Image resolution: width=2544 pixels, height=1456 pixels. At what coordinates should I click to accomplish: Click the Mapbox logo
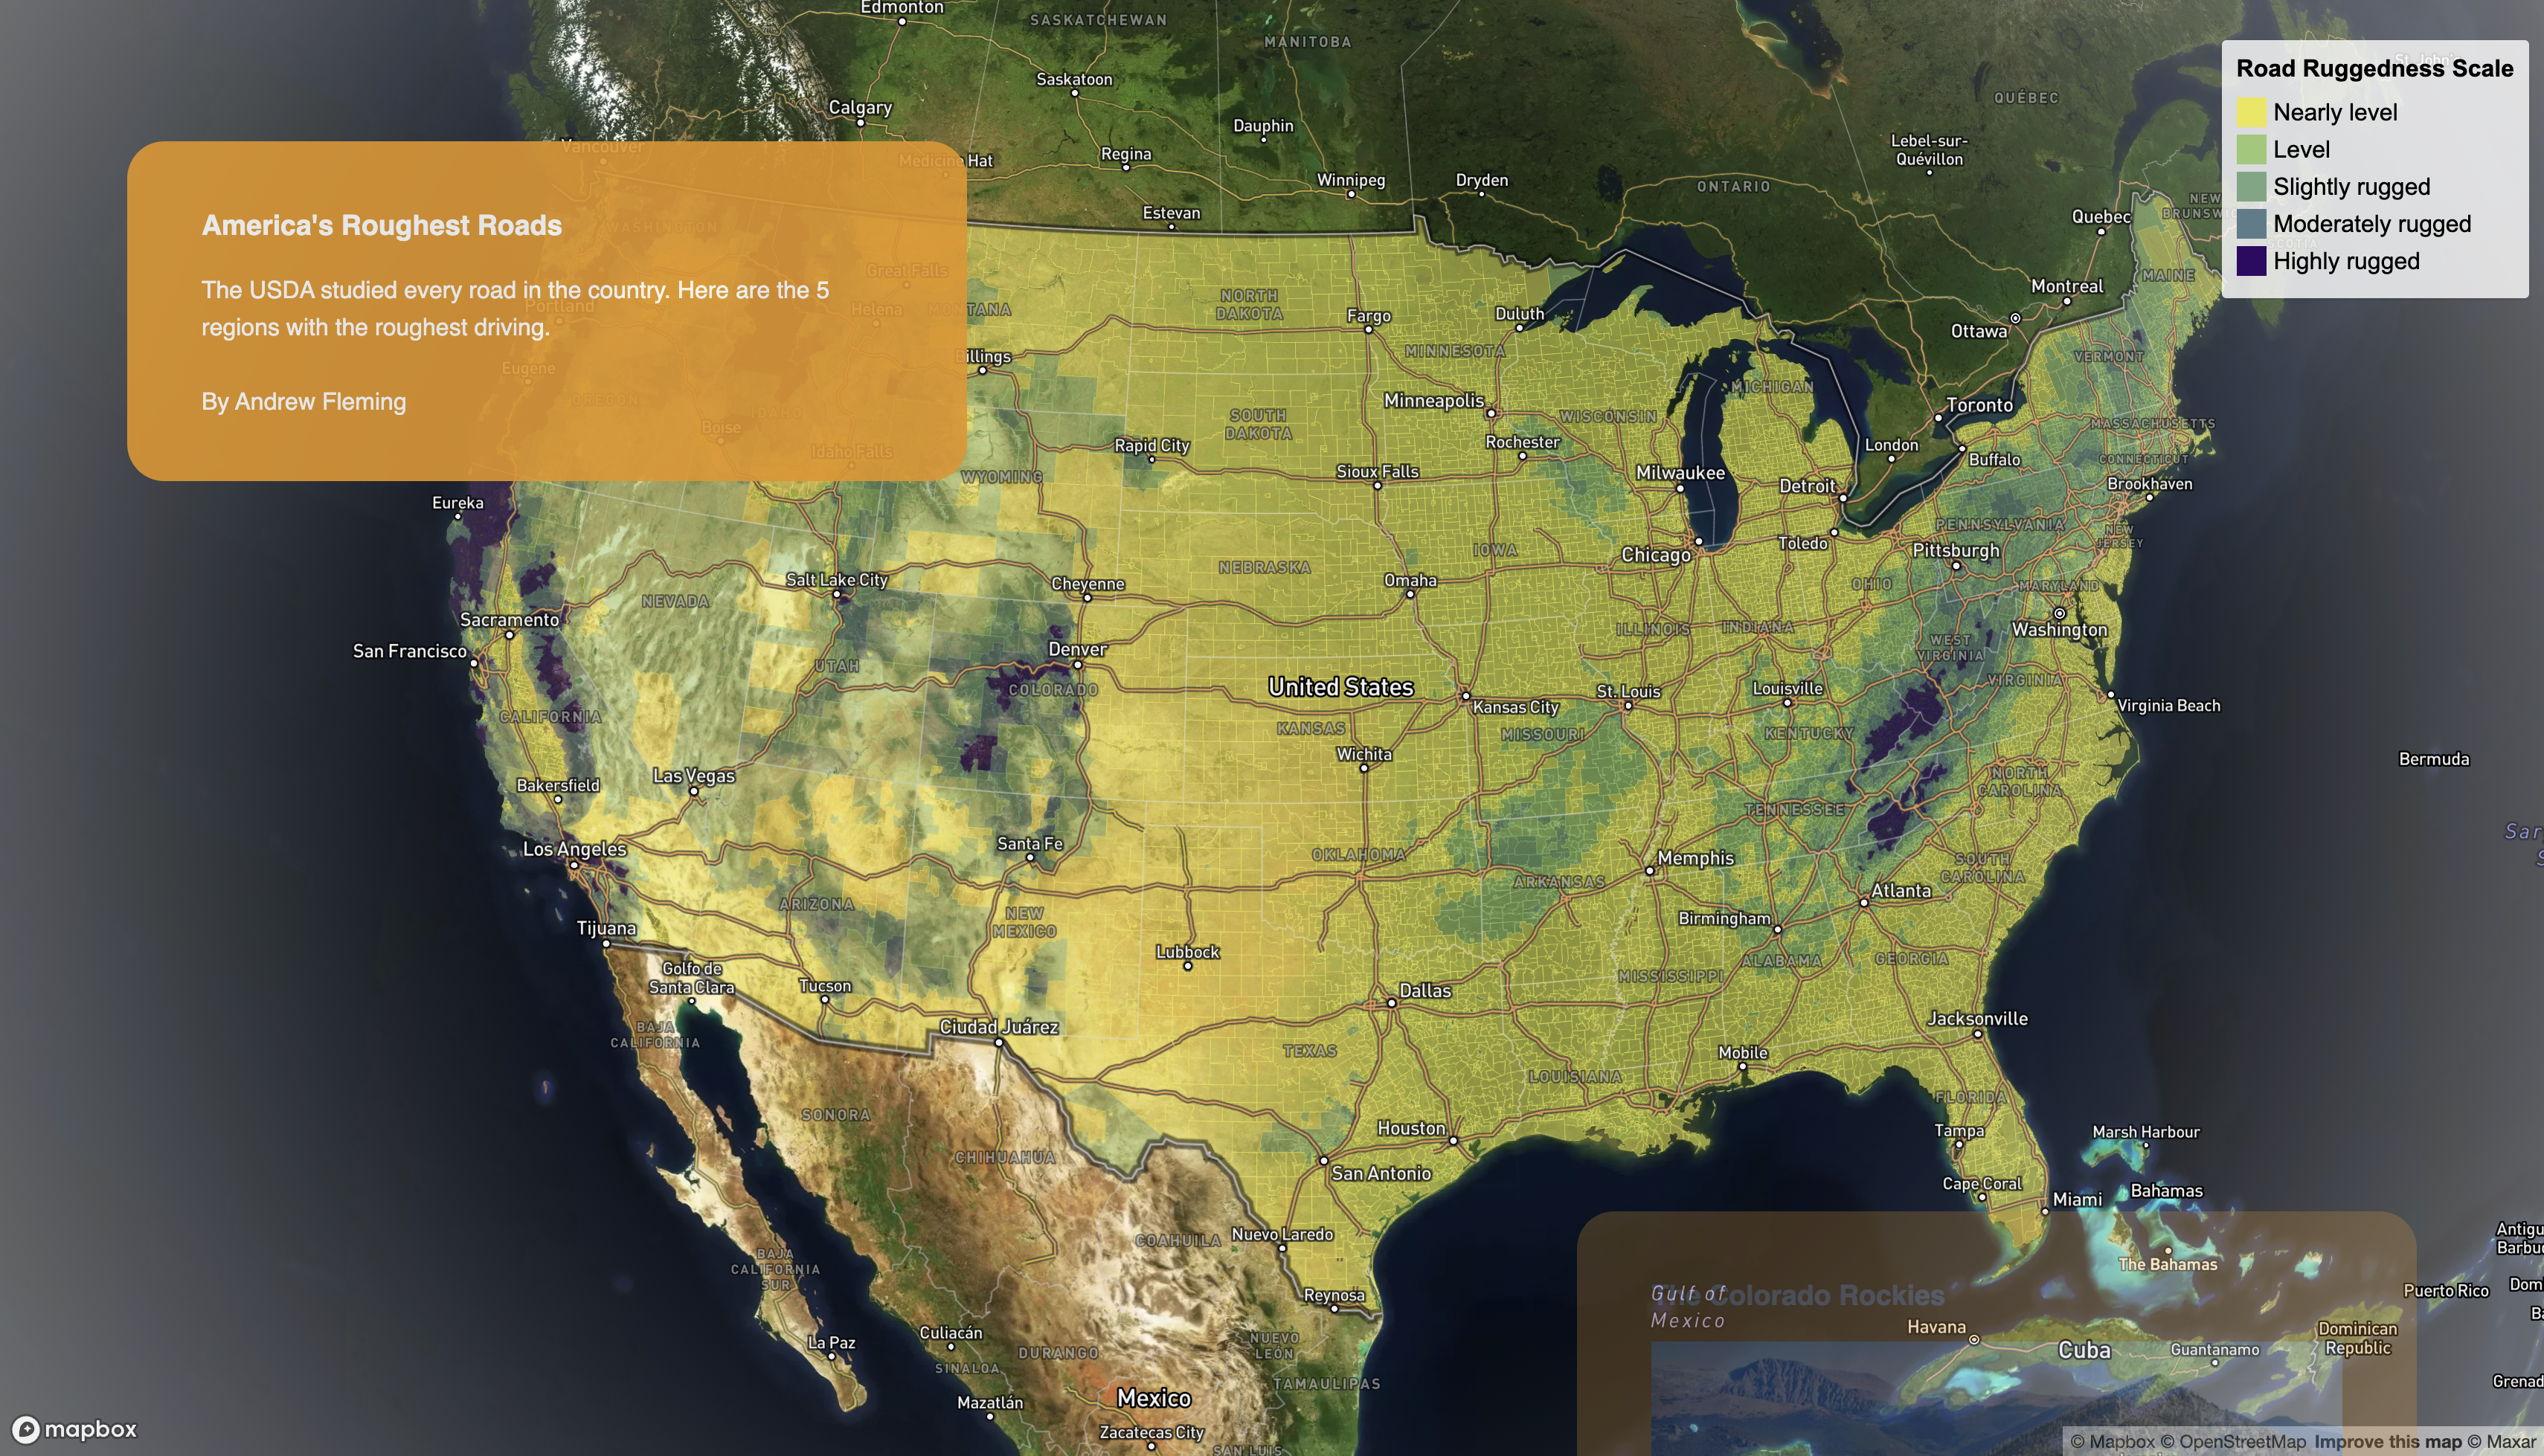[74, 1429]
